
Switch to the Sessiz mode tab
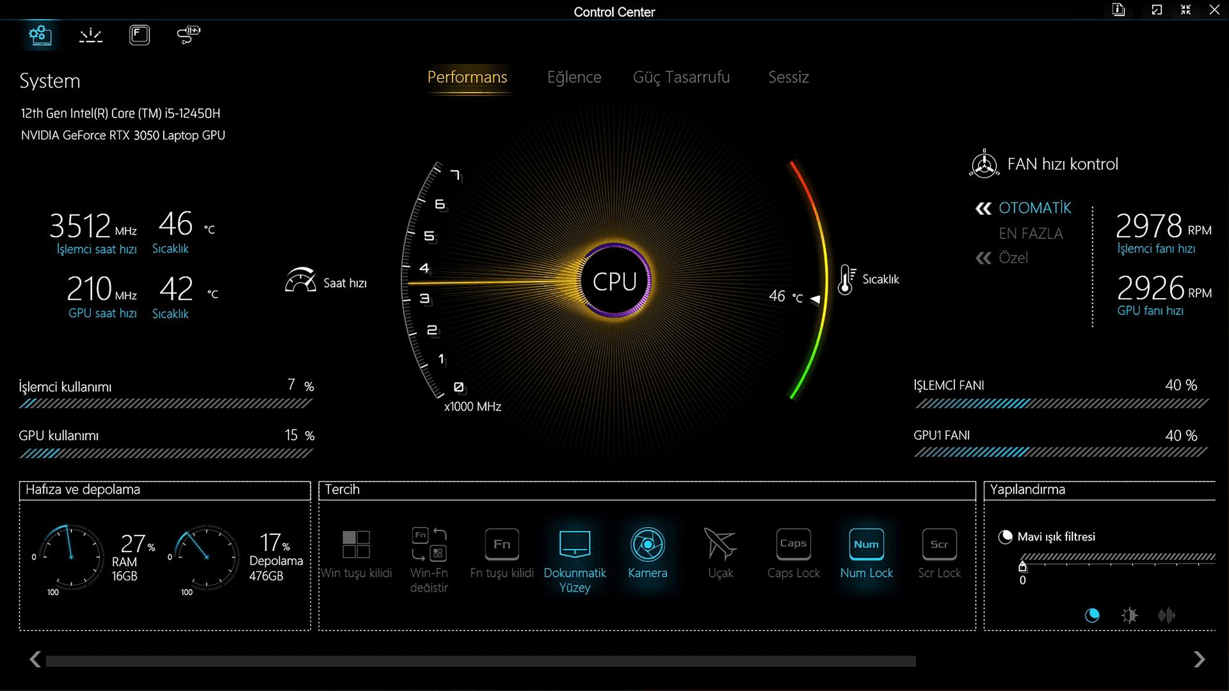pyautogui.click(x=788, y=77)
